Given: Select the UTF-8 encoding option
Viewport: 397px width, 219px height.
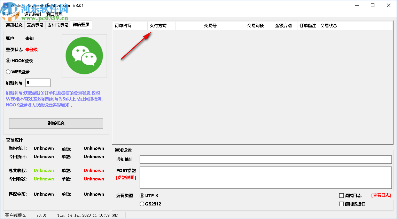Looking at the screenshot, I should 142,195.
